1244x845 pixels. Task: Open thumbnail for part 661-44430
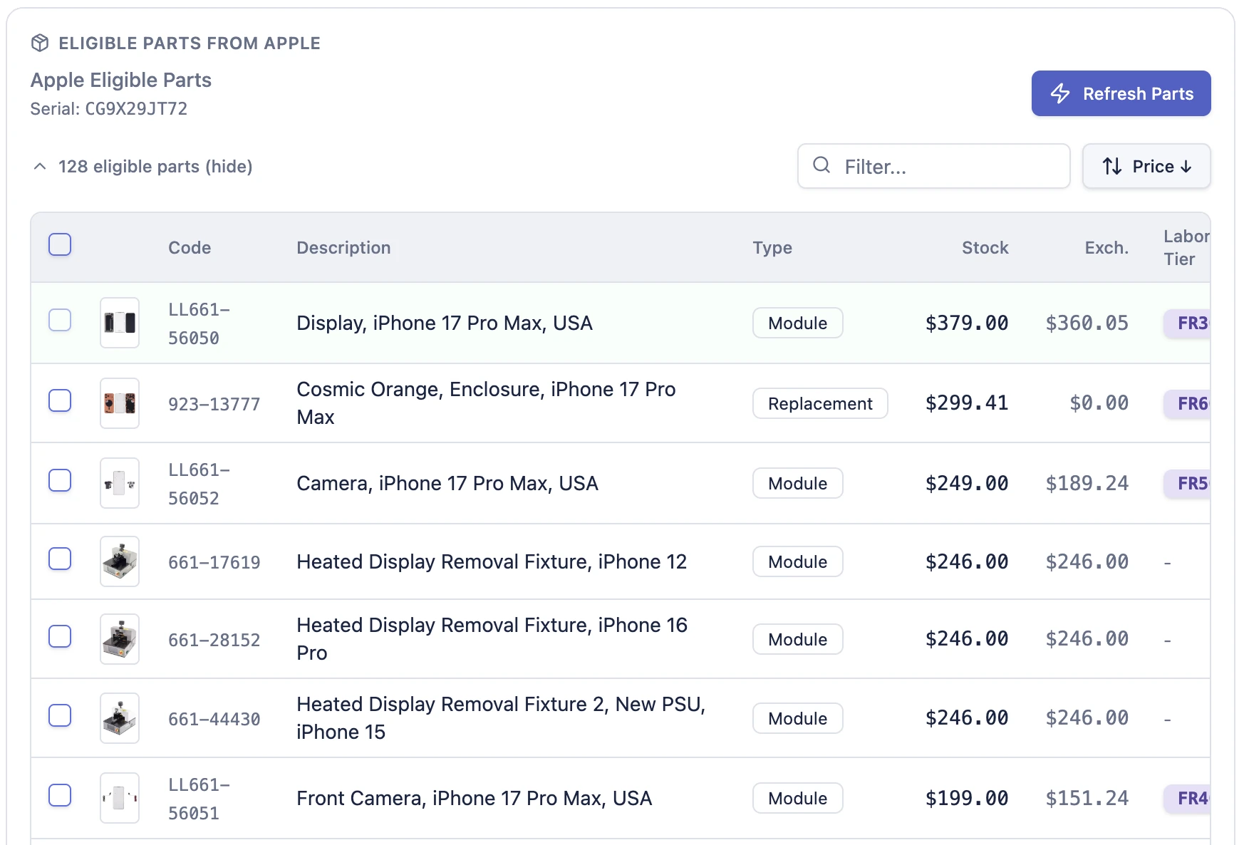[x=120, y=718]
